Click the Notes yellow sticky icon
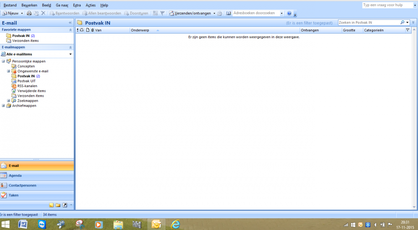This screenshot has height=230, width=418. pos(51,205)
